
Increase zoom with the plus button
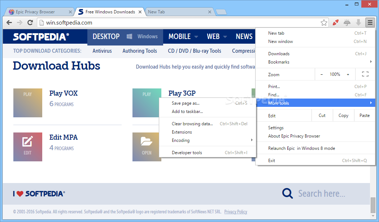(348, 74)
